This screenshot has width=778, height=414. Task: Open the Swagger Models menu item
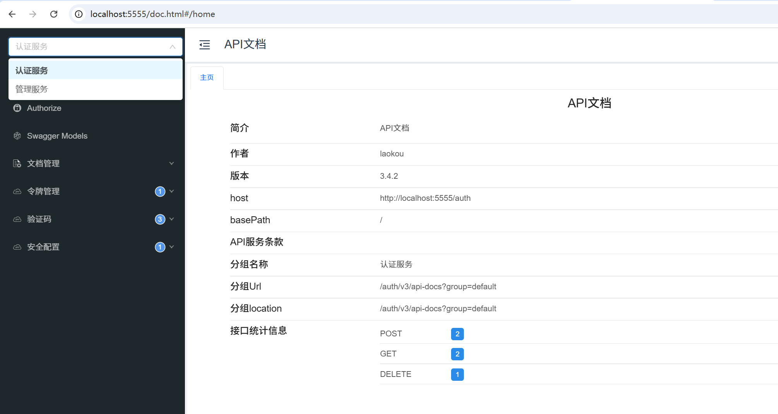[57, 136]
